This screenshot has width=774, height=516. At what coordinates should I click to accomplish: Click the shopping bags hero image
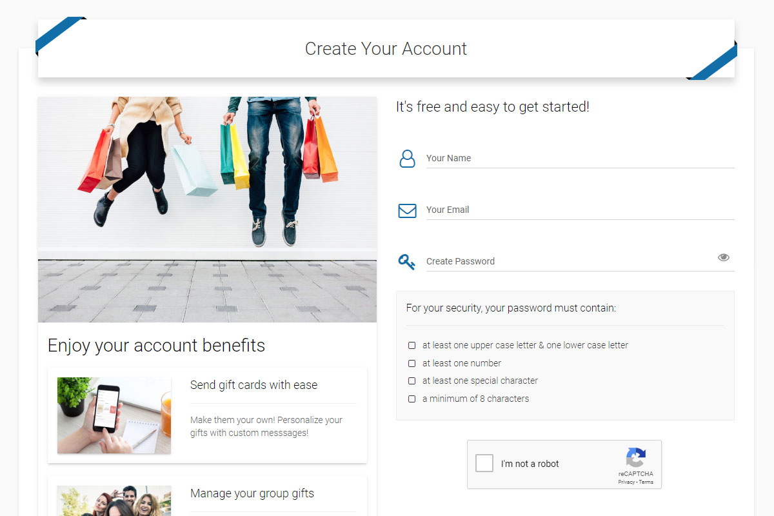207,210
